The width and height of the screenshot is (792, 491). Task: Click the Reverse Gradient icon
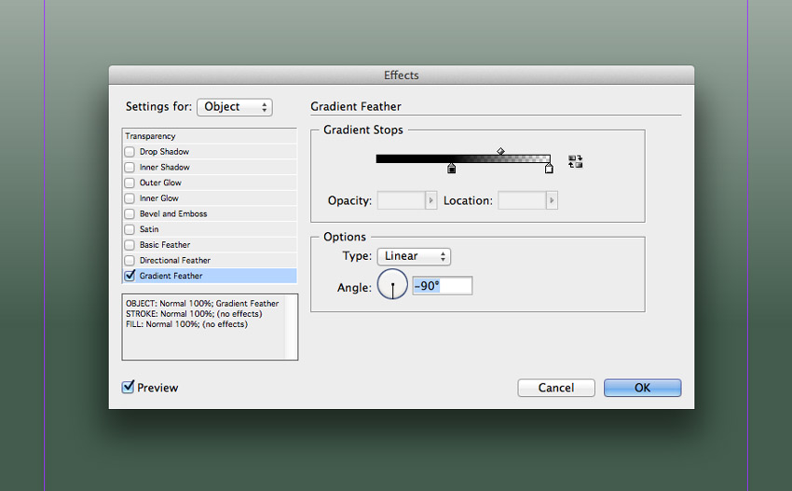(x=575, y=161)
